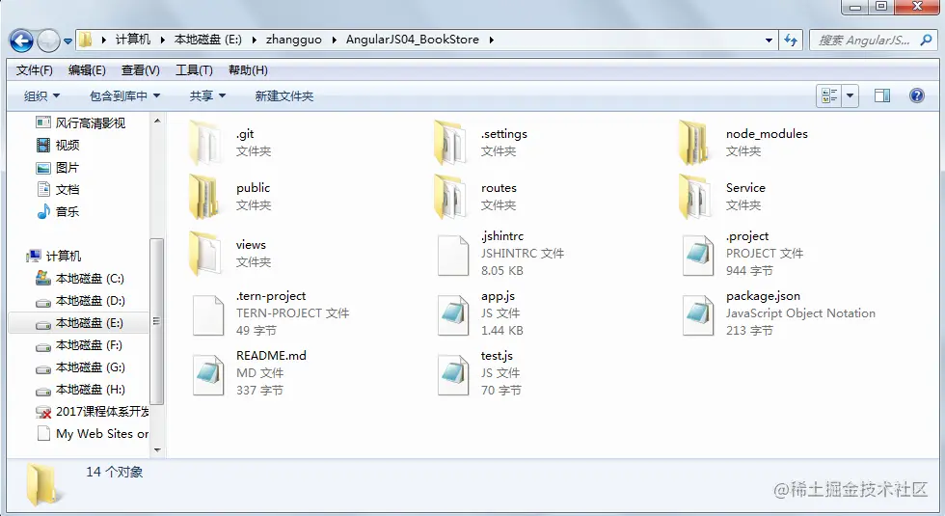Select 本地磁盘 (E:) drive in sidebar
Image resolution: width=945 pixels, height=516 pixels.
(78, 323)
